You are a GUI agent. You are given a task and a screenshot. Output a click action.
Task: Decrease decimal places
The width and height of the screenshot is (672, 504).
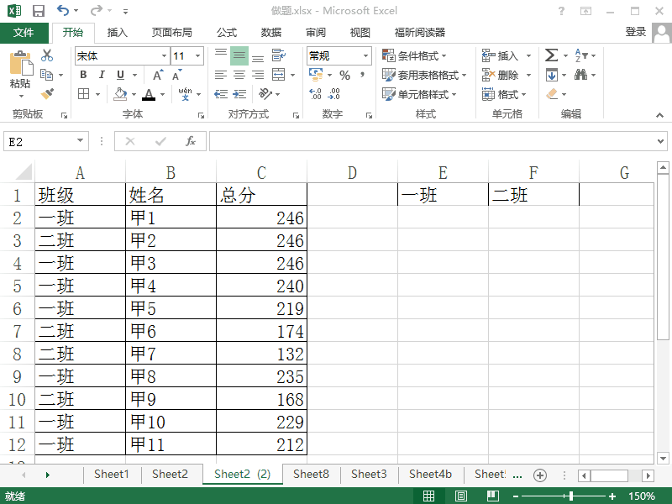(x=333, y=94)
